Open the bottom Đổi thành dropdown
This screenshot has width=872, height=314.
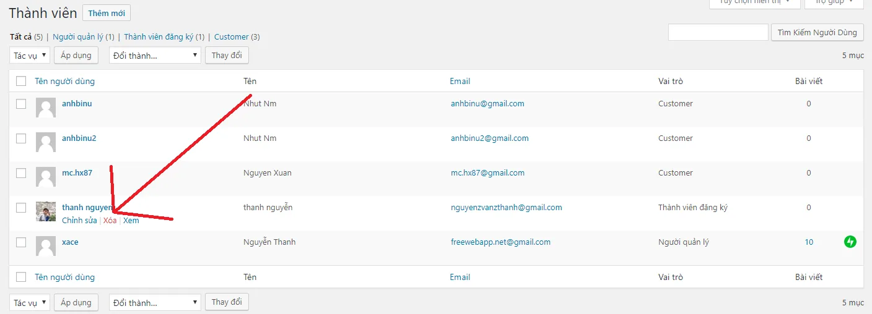click(x=155, y=302)
